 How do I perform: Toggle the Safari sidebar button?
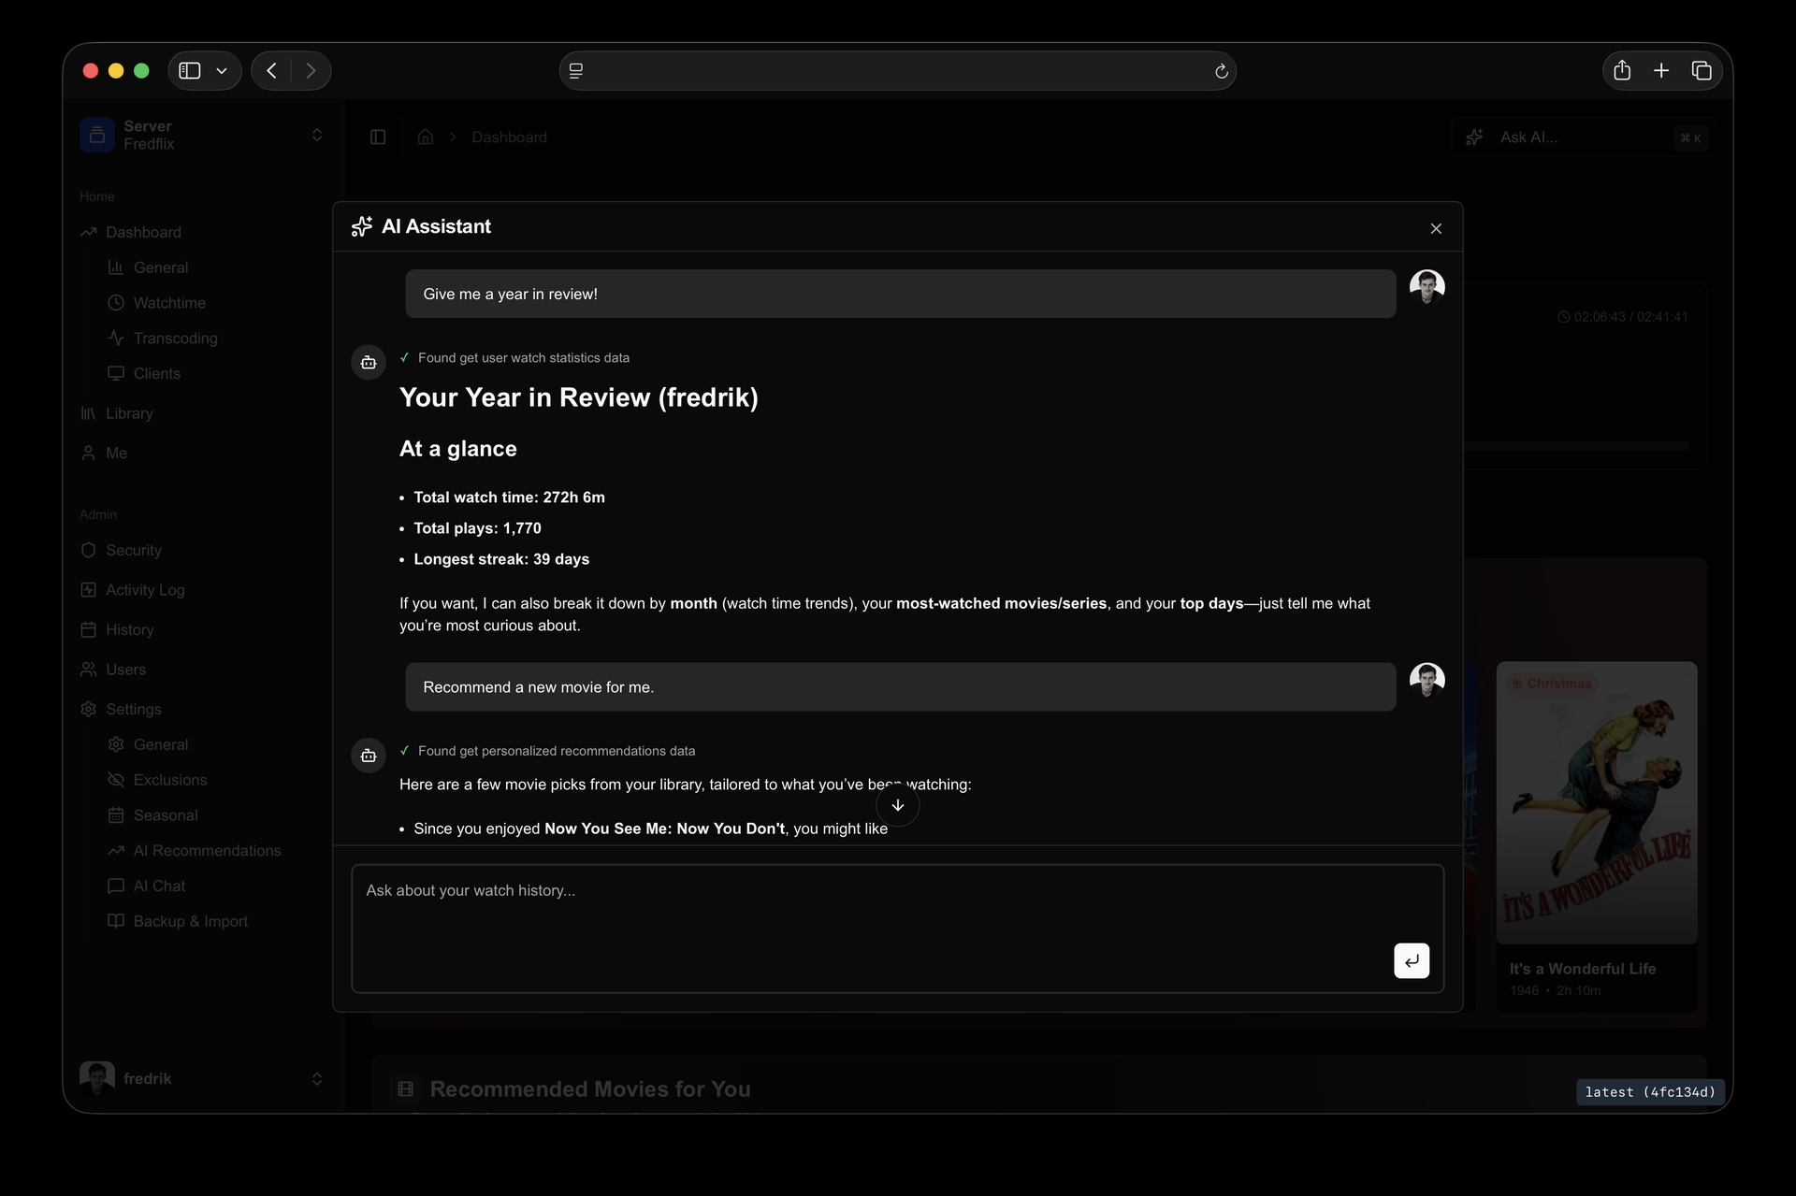click(x=190, y=71)
